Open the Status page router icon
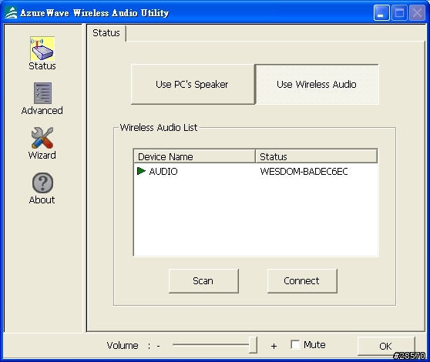Screen dimensions: 430x362 coord(42,49)
